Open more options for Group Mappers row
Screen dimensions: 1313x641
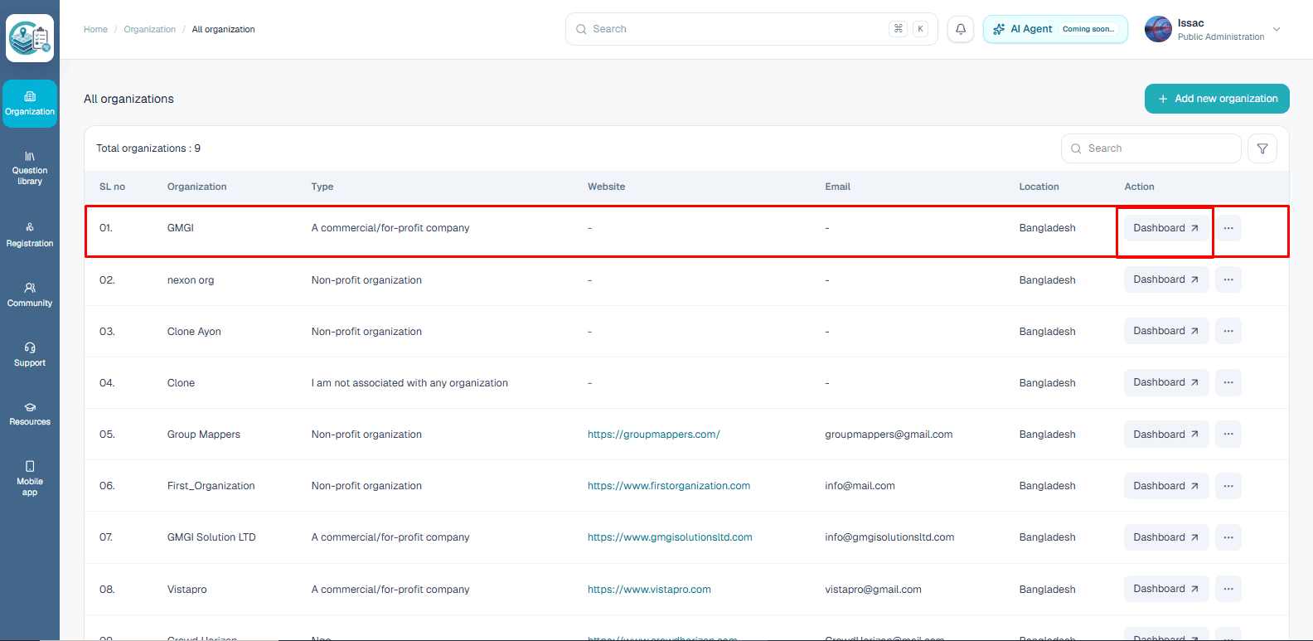[1228, 435]
